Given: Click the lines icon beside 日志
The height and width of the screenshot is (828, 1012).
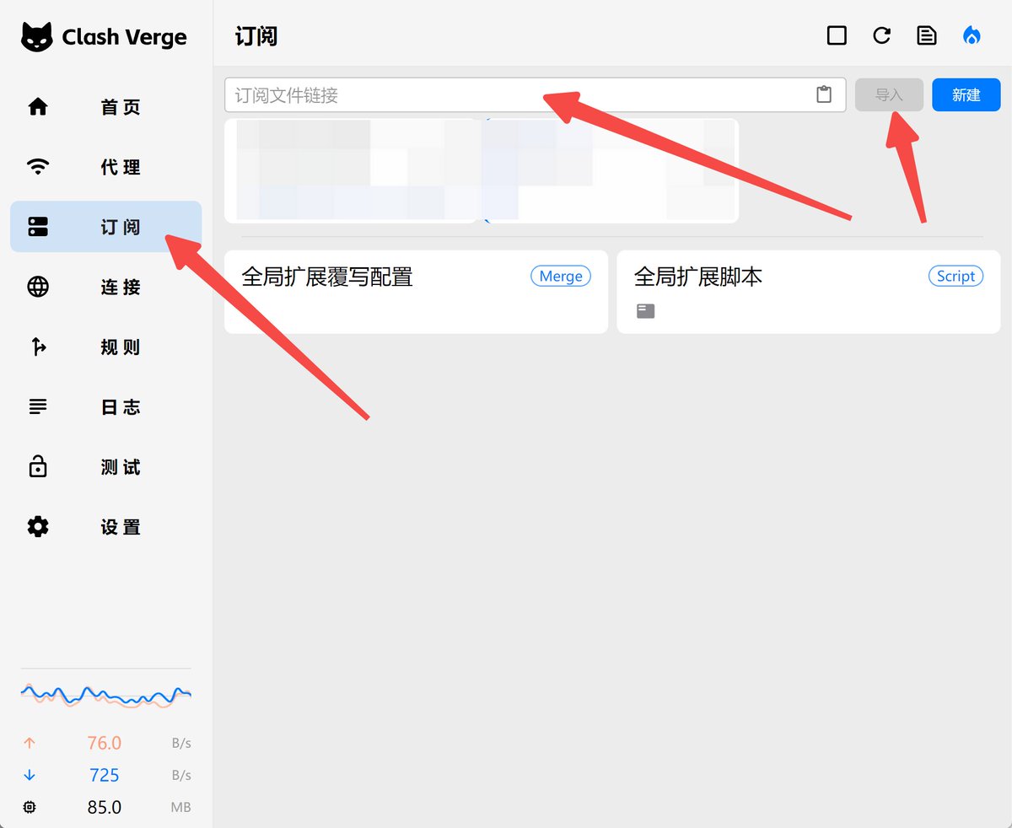Looking at the screenshot, I should click(x=38, y=407).
